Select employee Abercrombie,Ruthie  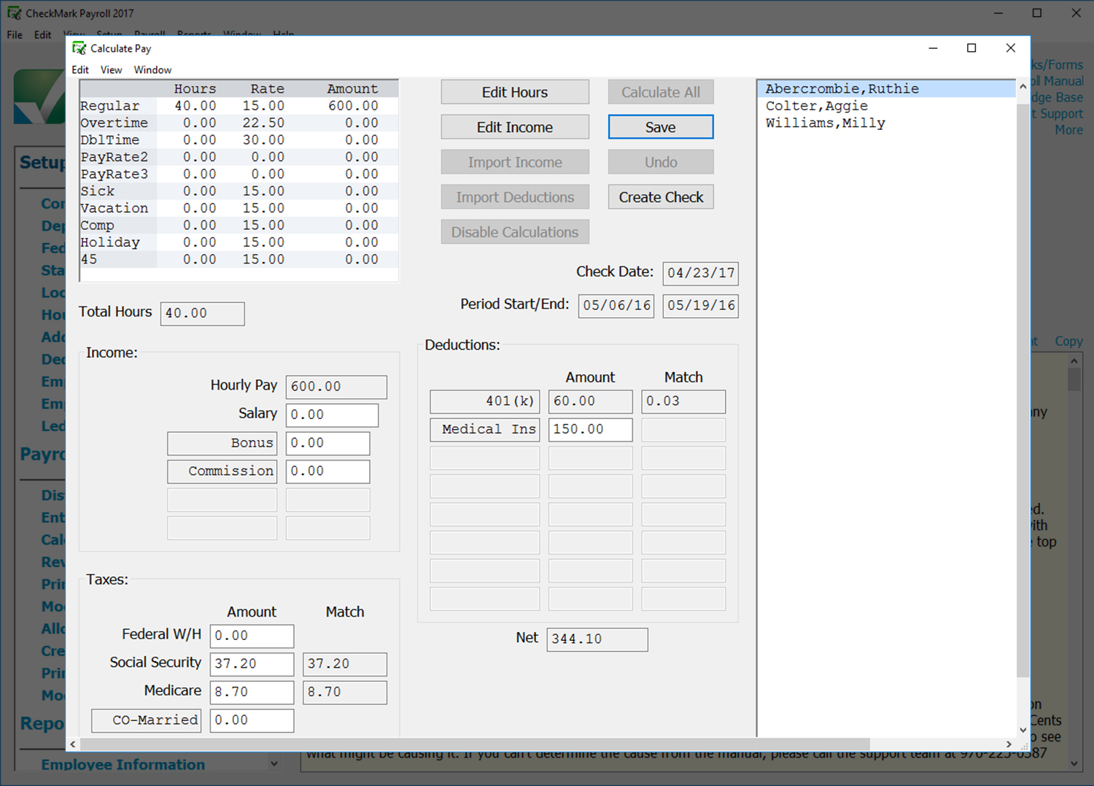pyautogui.click(x=886, y=89)
